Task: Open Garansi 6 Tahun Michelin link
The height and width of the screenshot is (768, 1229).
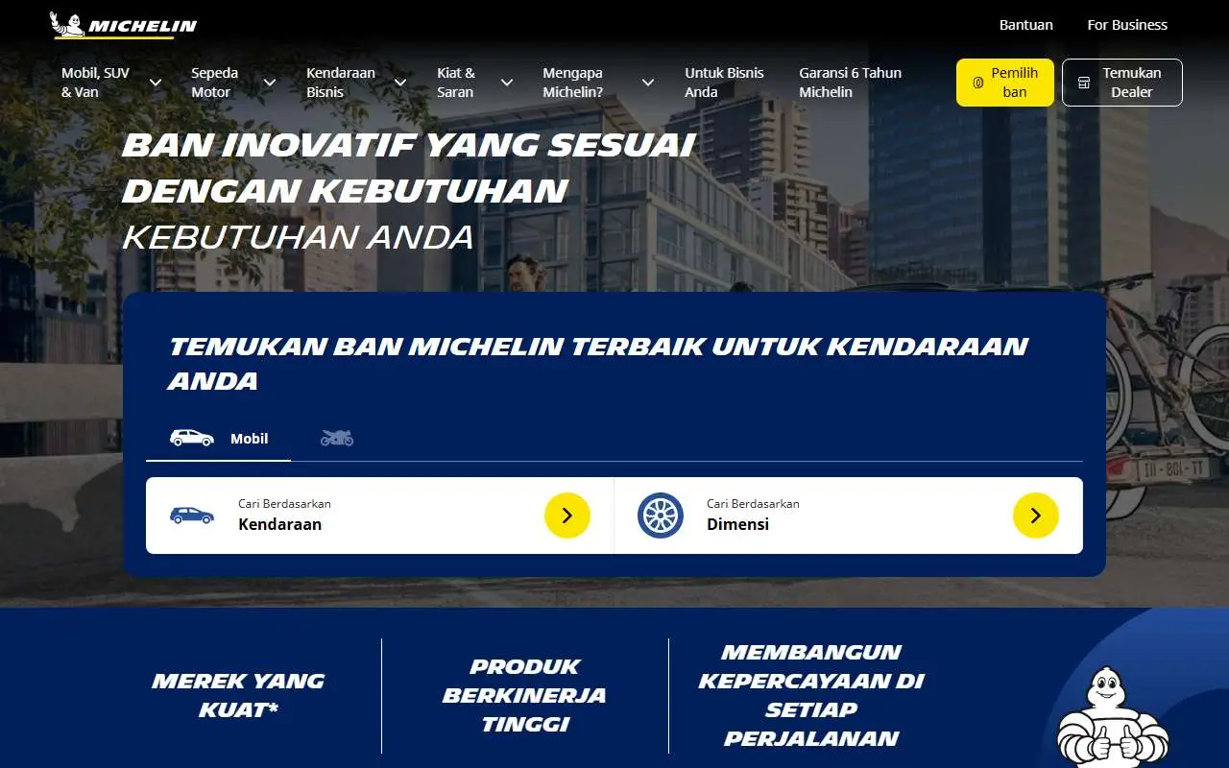Action: coord(851,83)
